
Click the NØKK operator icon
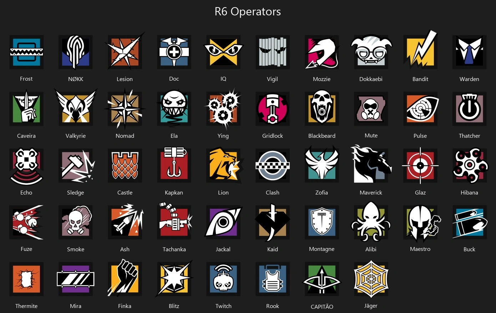[x=76, y=52]
